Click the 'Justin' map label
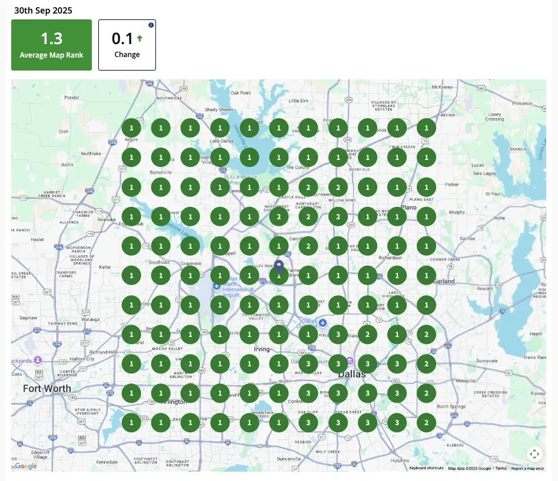This screenshot has height=481, width=558. point(67,165)
